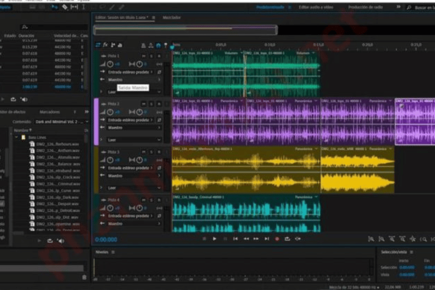
Task: Solo Pista 2 with the S button
Action: [151, 104]
